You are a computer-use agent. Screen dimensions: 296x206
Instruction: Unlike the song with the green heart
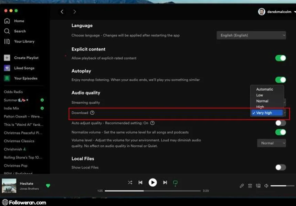[x=48, y=186]
